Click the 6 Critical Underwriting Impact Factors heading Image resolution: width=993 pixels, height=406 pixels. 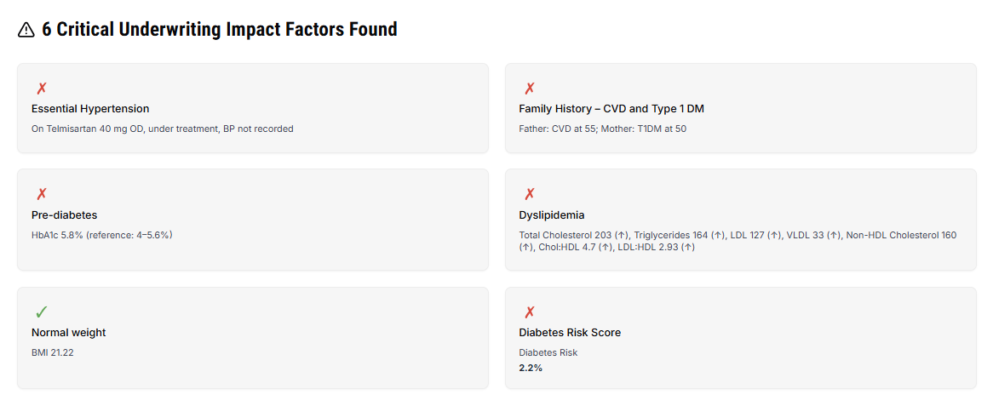point(220,30)
